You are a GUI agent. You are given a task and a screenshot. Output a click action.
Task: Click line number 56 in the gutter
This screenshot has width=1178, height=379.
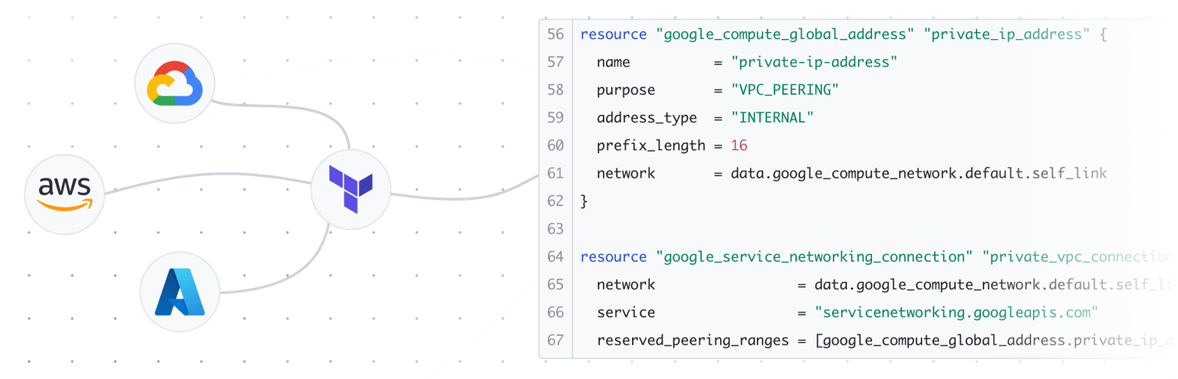(x=555, y=34)
